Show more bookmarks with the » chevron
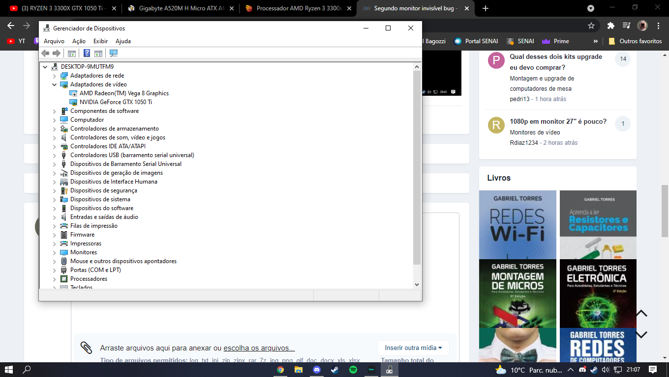The height and width of the screenshot is (377, 669). [x=596, y=41]
